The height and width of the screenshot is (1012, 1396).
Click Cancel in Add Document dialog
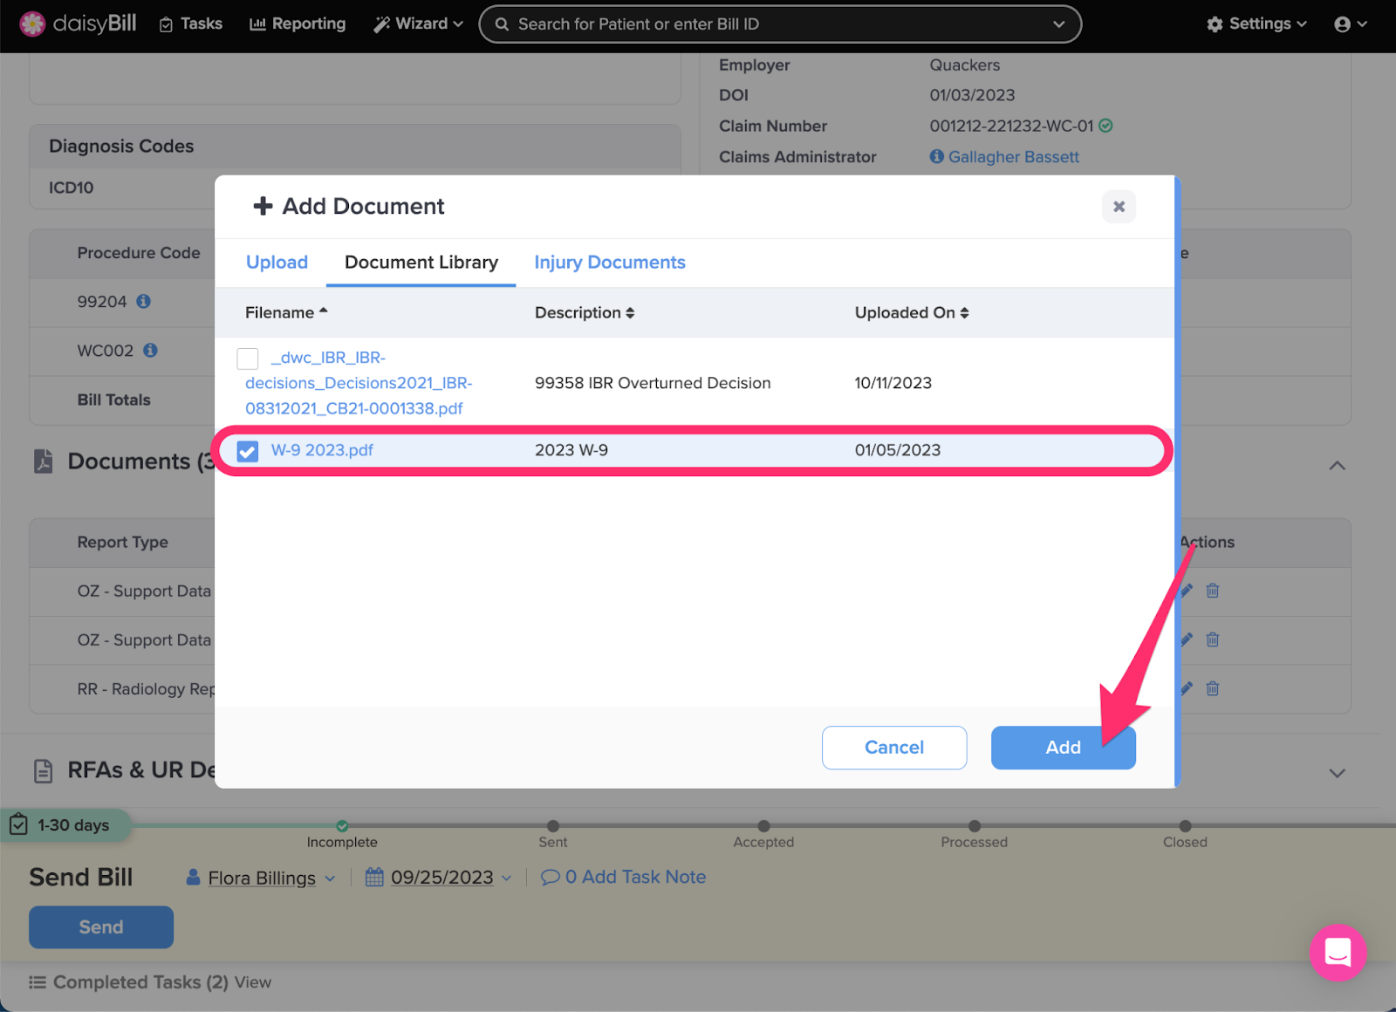pos(894,748)
